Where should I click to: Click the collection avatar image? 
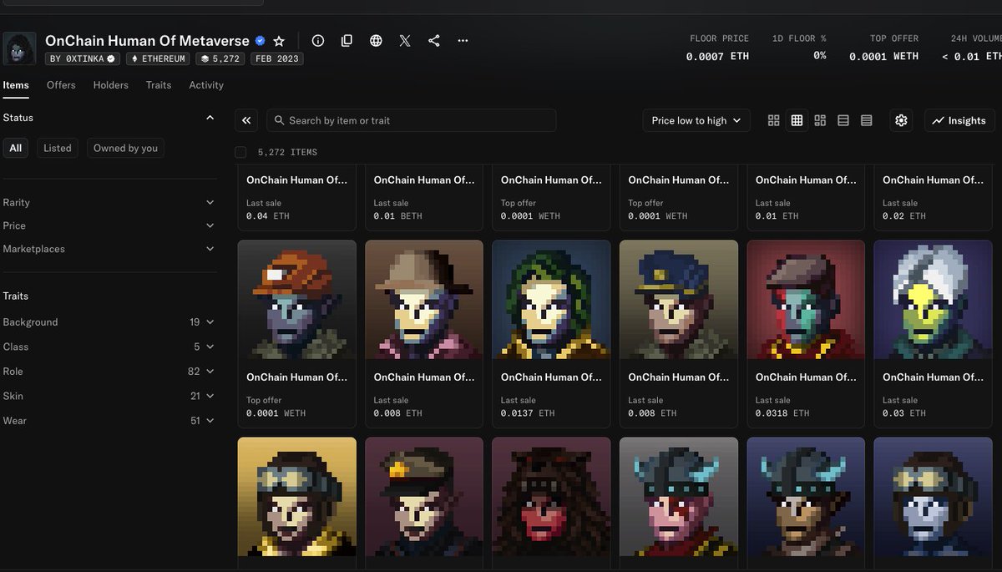tap(19, 48)
